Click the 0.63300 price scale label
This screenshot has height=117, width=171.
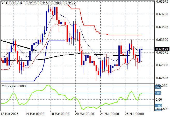click(162, 40)
